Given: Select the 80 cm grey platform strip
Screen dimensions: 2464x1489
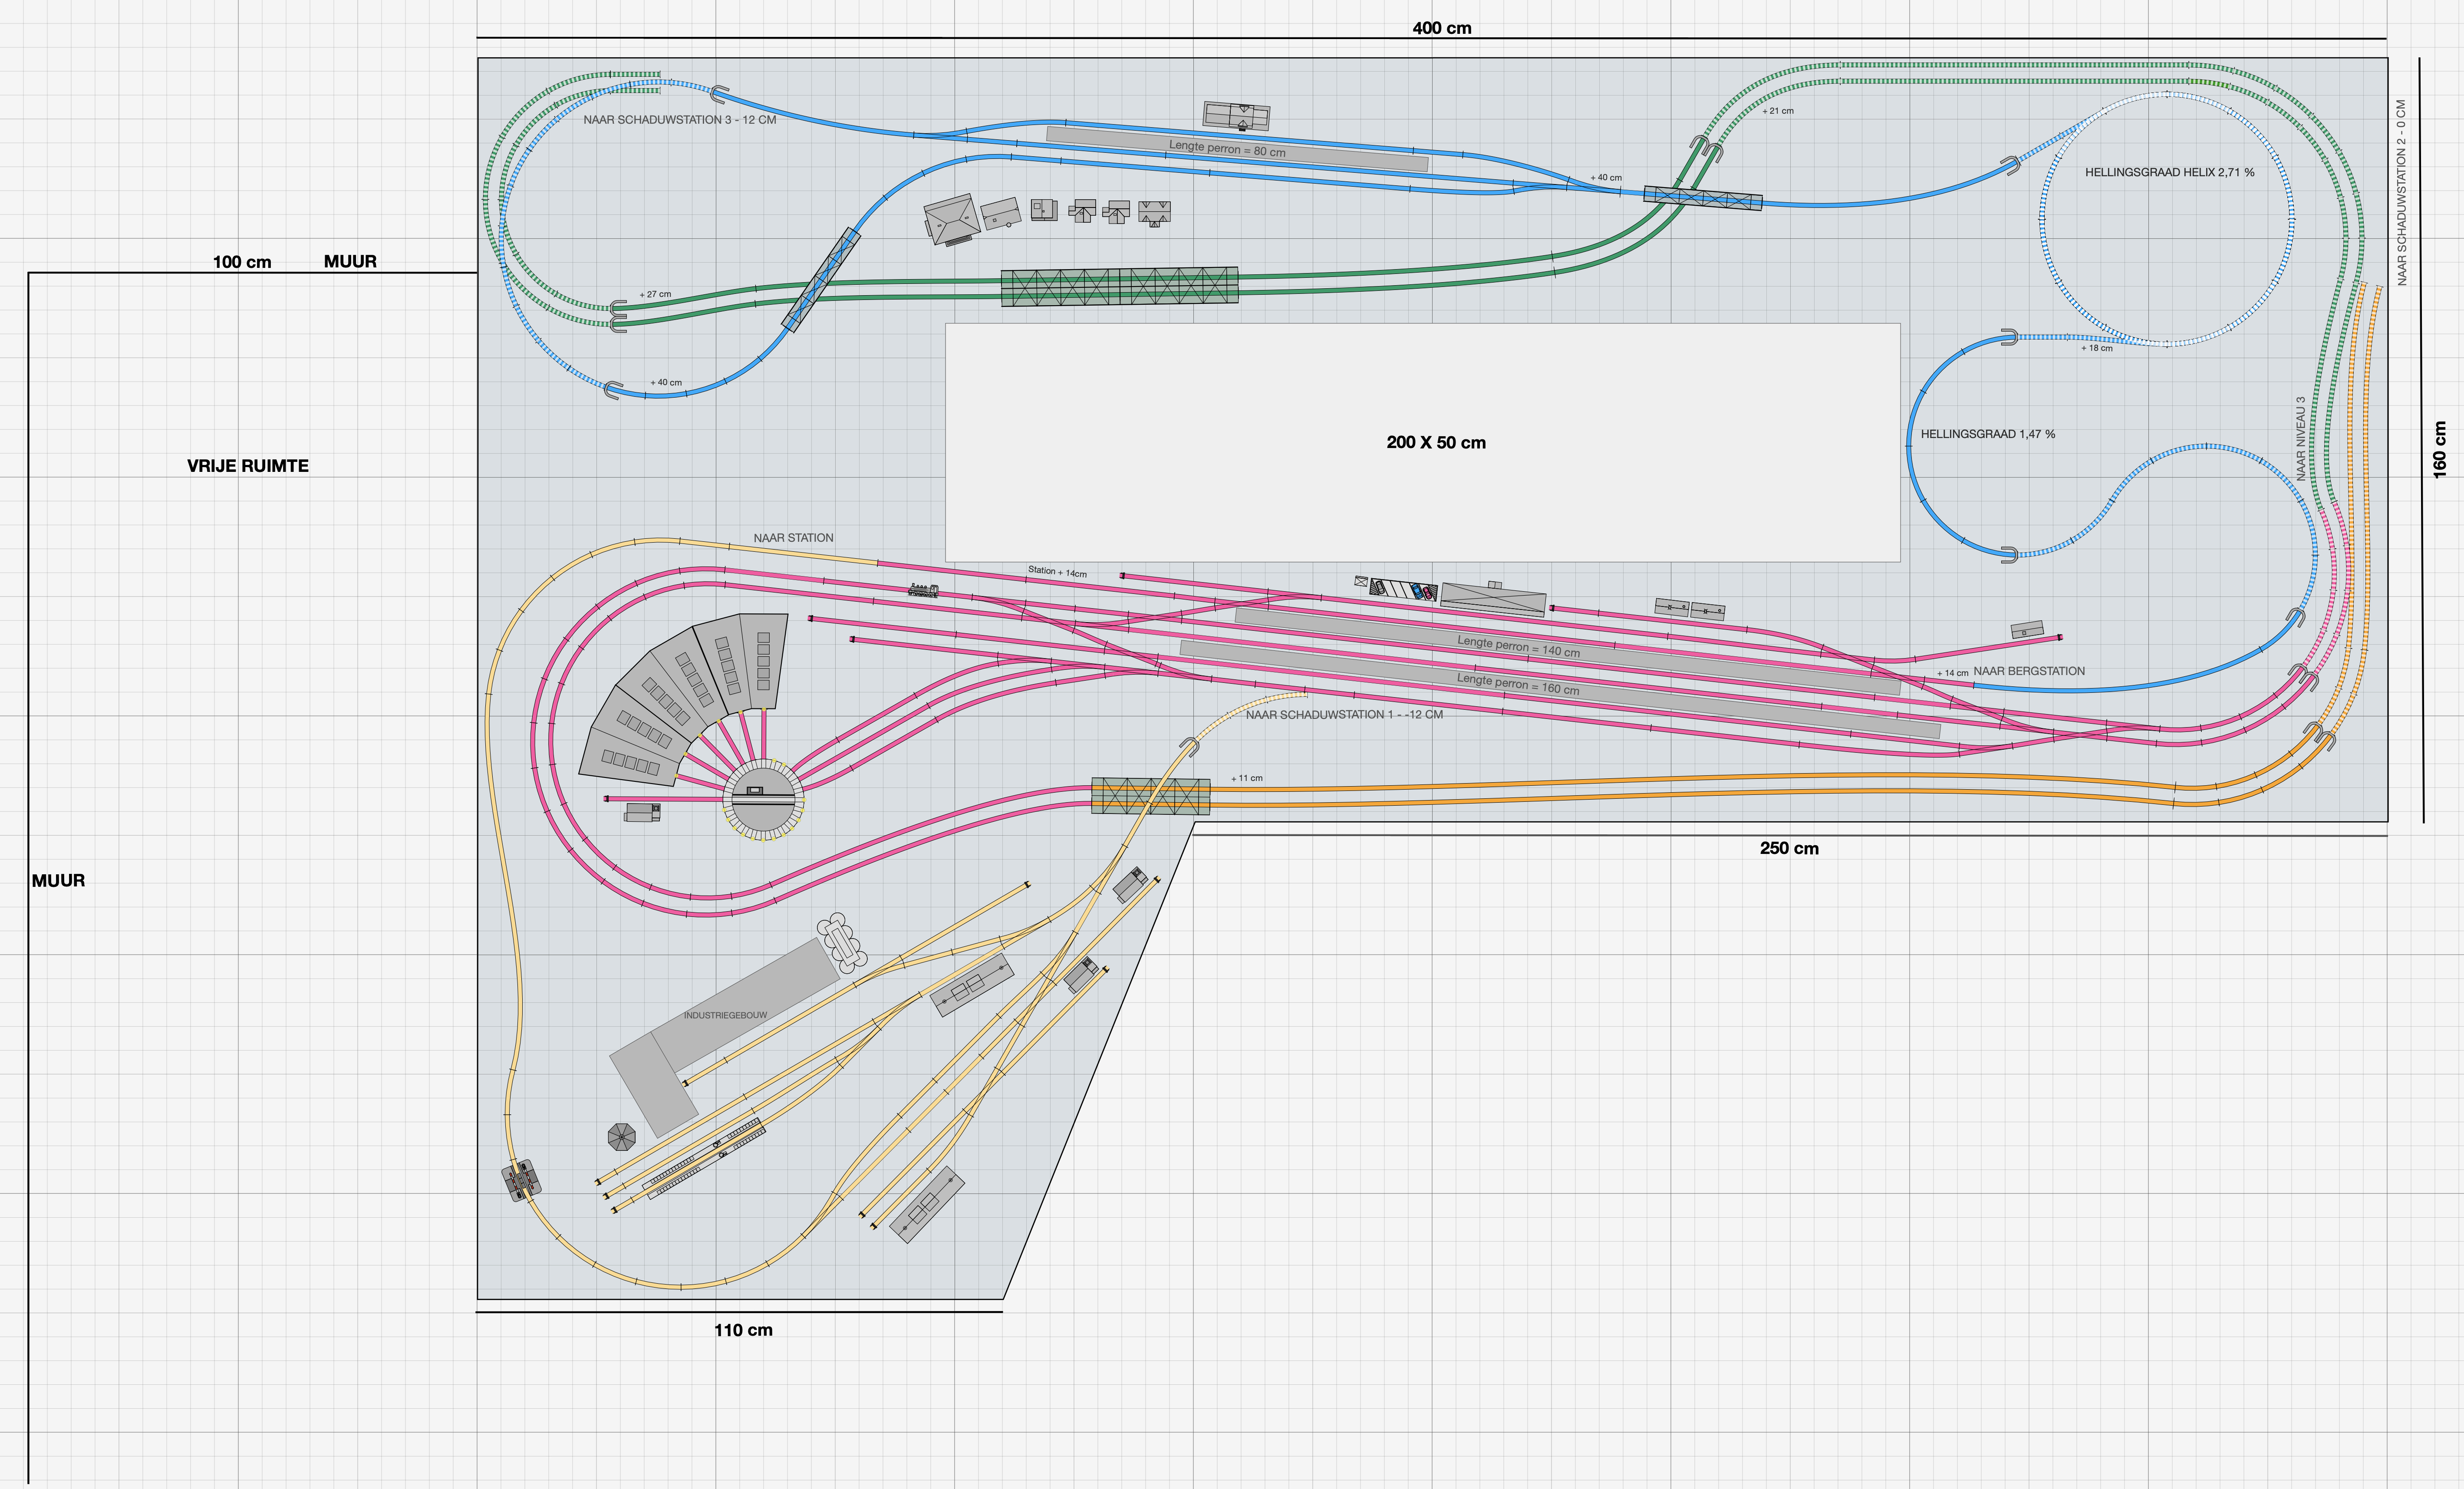Looking at the screenshot, I should click(1237, 149).
